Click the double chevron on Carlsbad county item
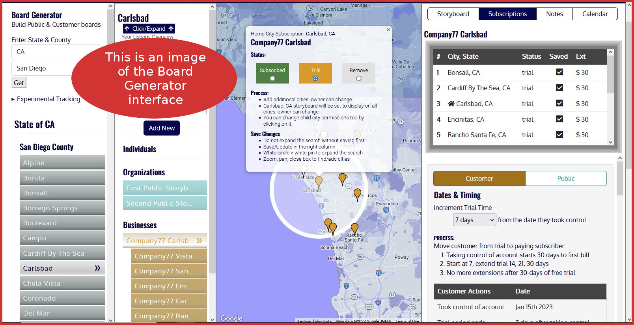Viewport: 634px width, 325px height. [x=97, y=268]
